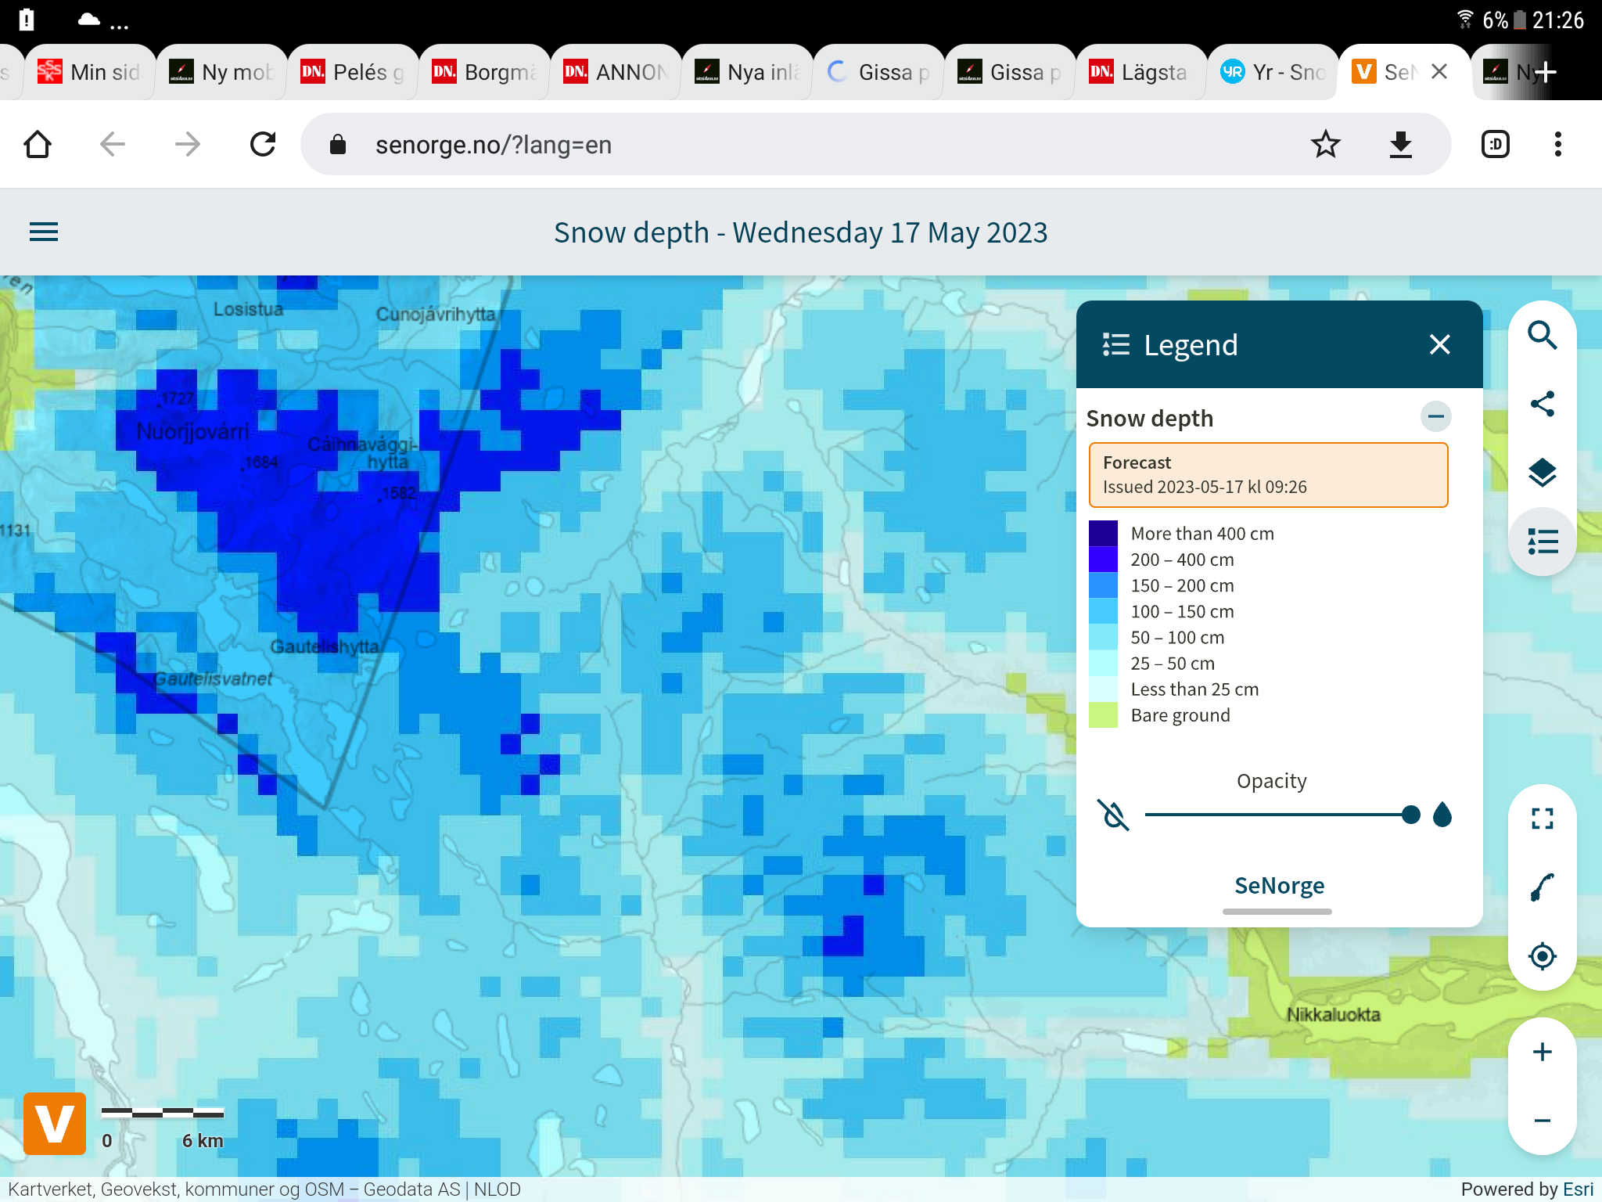Screen dimensions: 1602x1202
Task: Bookmark this page with star icon
Action: click(1325, 145)
